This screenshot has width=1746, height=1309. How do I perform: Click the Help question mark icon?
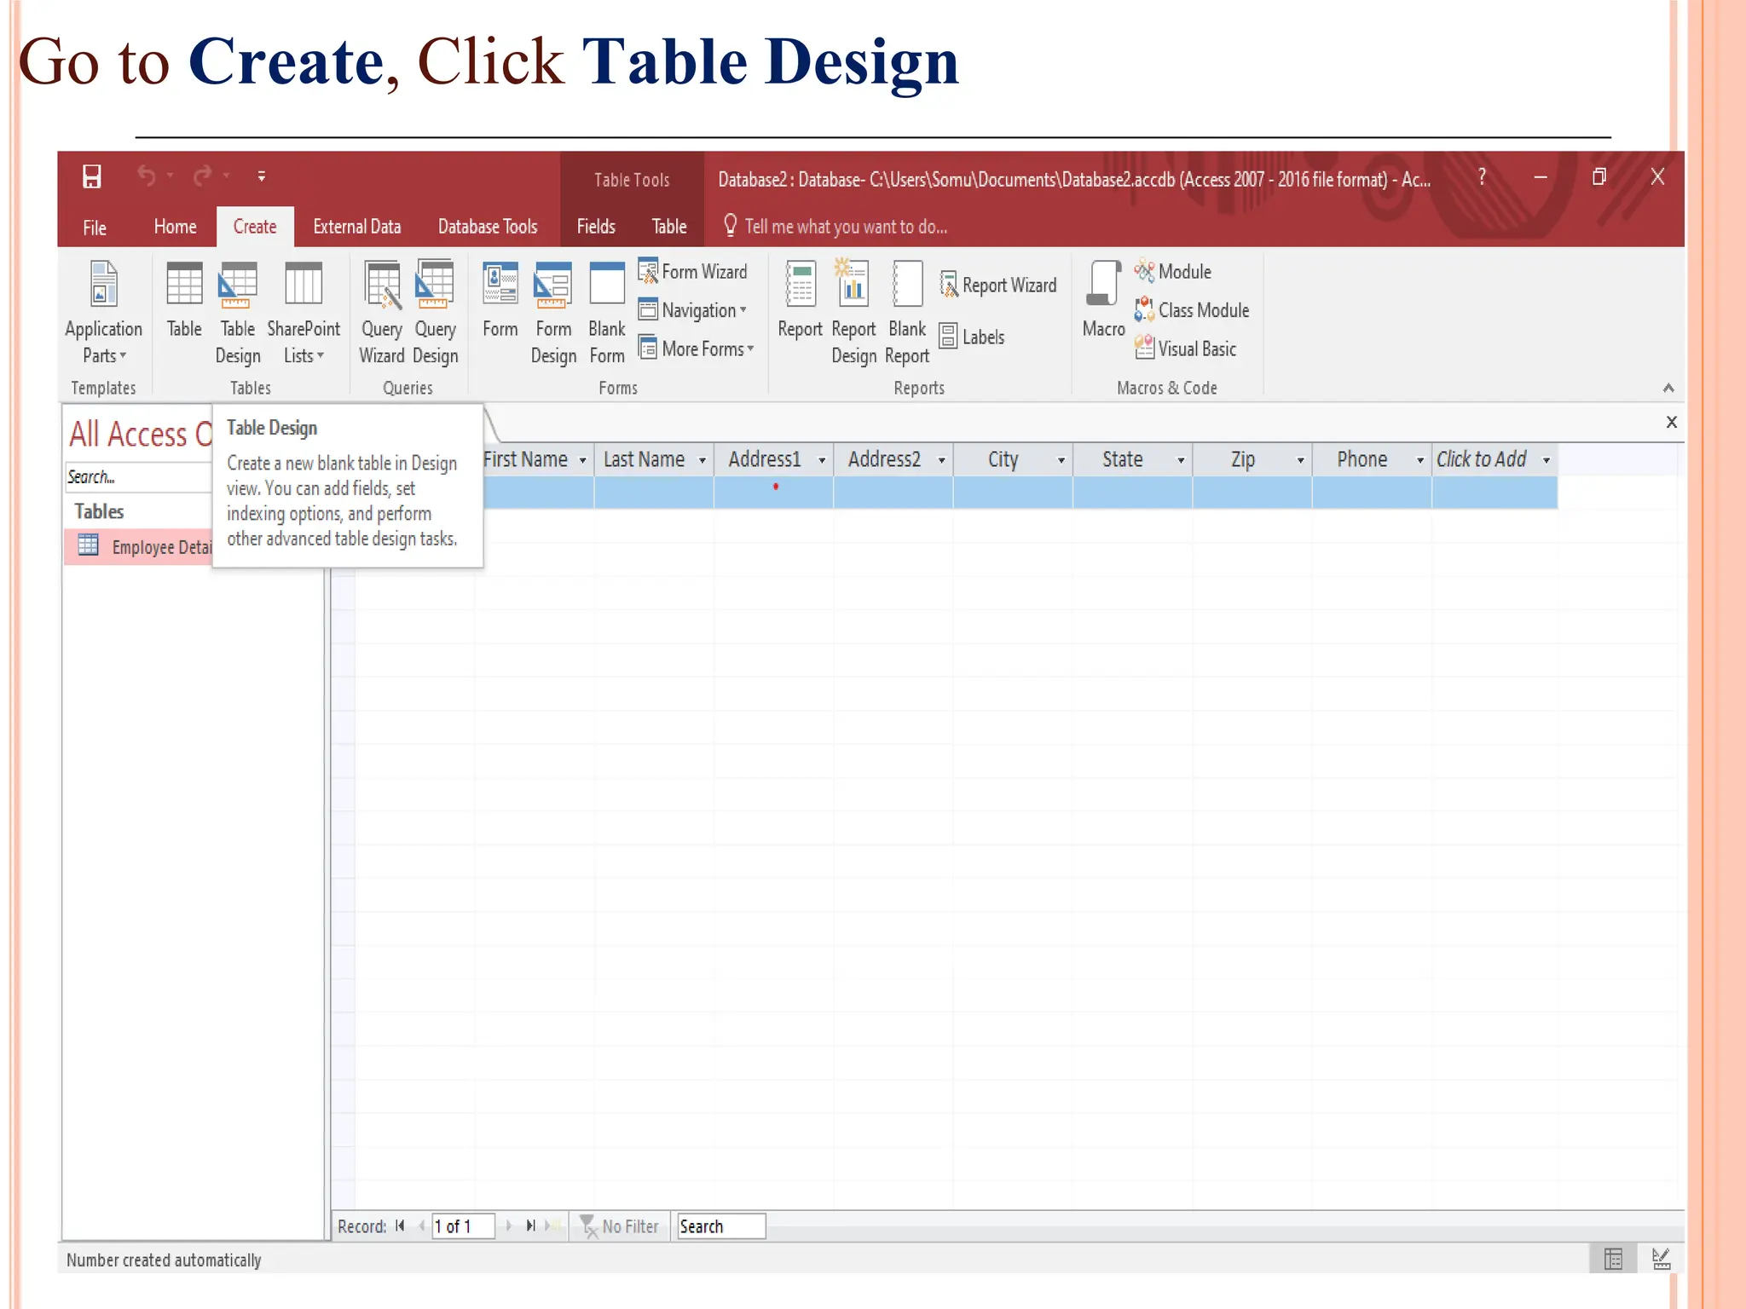click(1482, 176)
